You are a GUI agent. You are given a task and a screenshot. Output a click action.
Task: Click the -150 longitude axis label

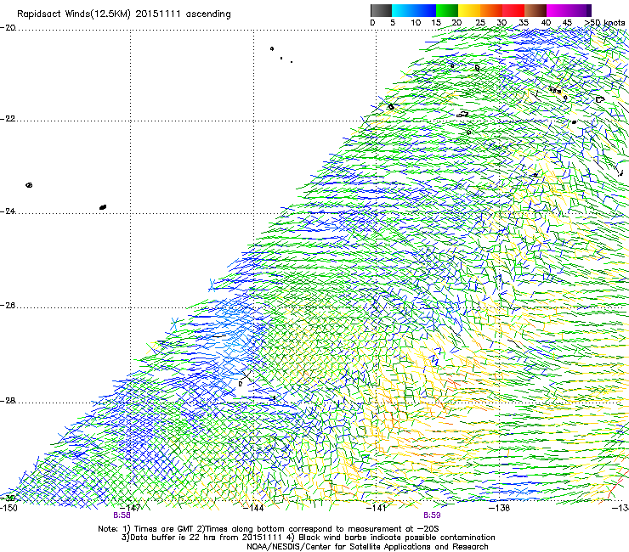[8, 508]
